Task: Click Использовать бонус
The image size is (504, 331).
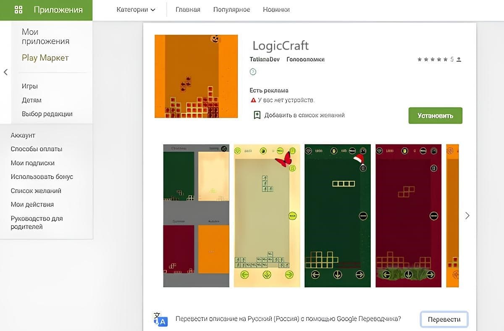Action: (42, 177)
